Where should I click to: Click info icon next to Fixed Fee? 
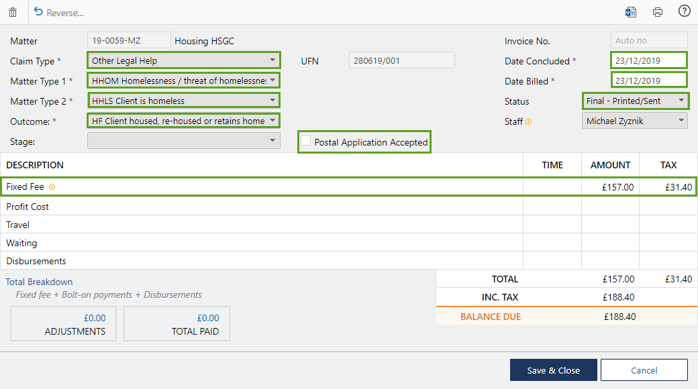click(x=52, y=187)
